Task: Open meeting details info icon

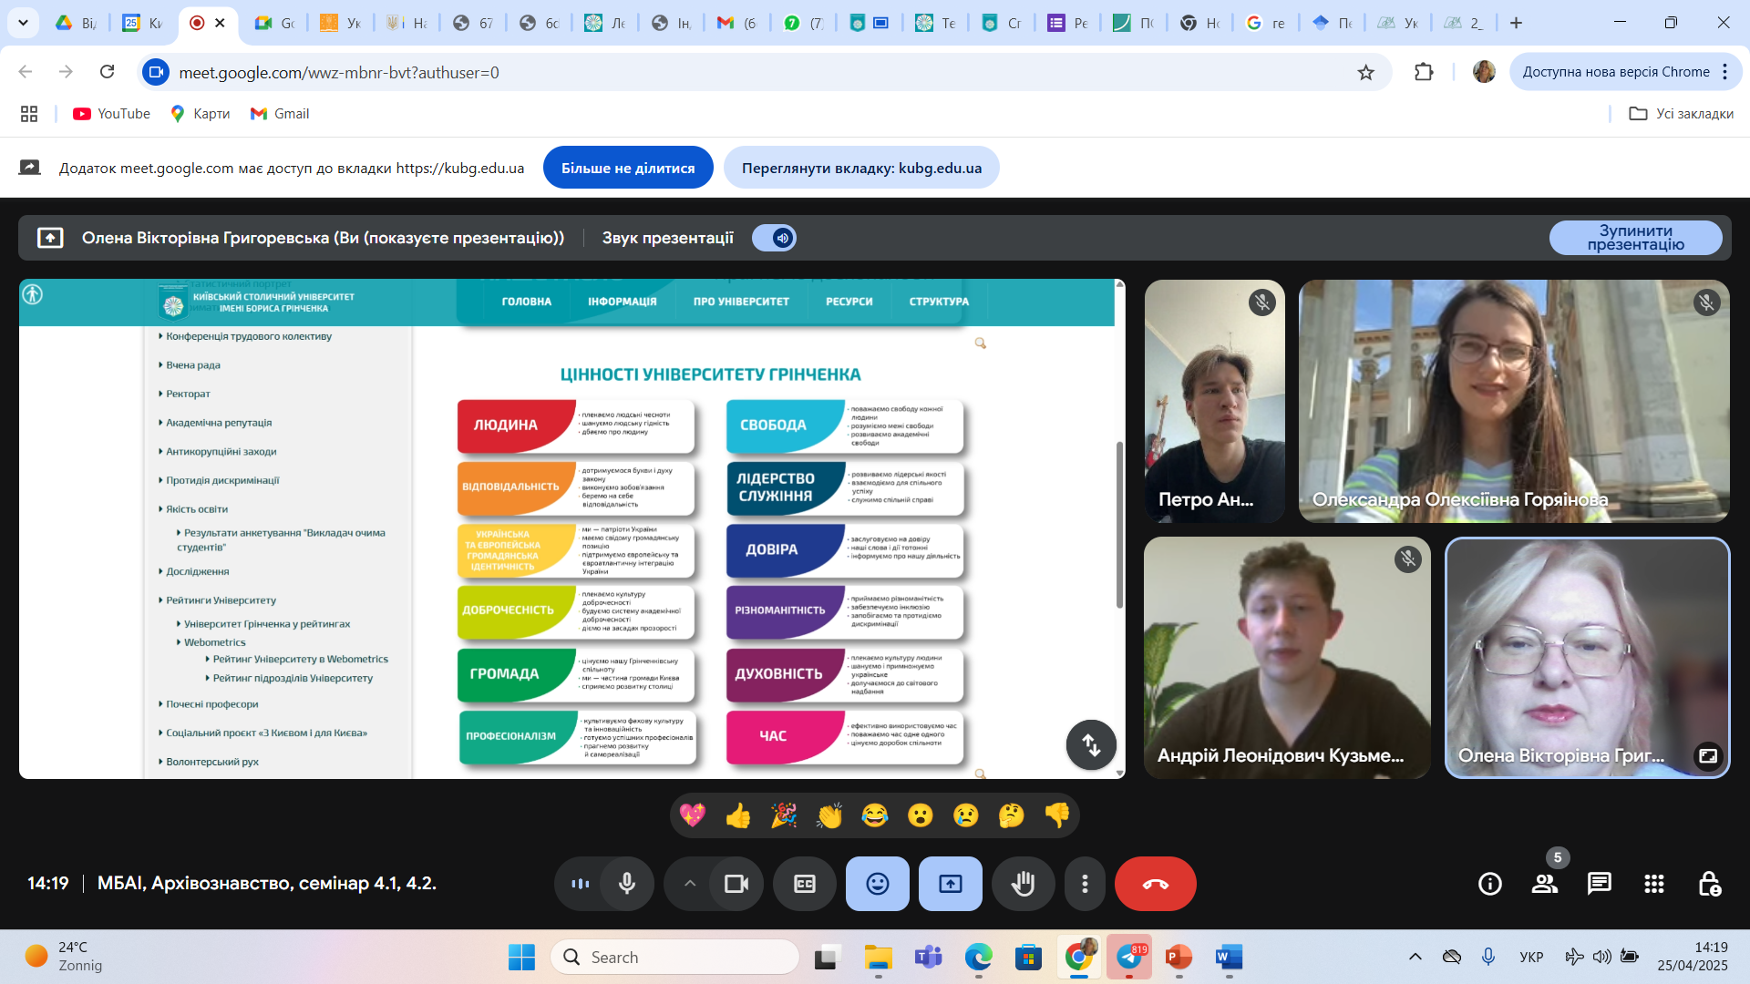Action: (x=1489, y=884)
